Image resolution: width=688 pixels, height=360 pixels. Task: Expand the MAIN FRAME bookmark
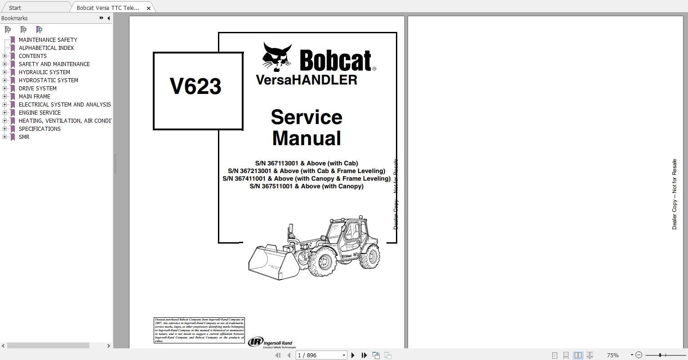click(x=4, y=97)
